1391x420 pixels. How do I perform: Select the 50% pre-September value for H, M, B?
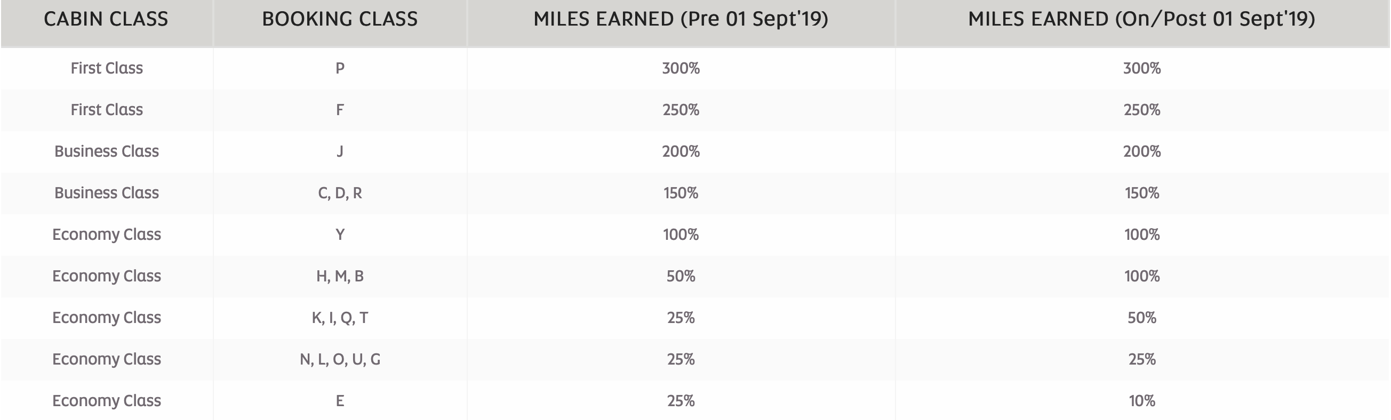(x=681, y=276)
